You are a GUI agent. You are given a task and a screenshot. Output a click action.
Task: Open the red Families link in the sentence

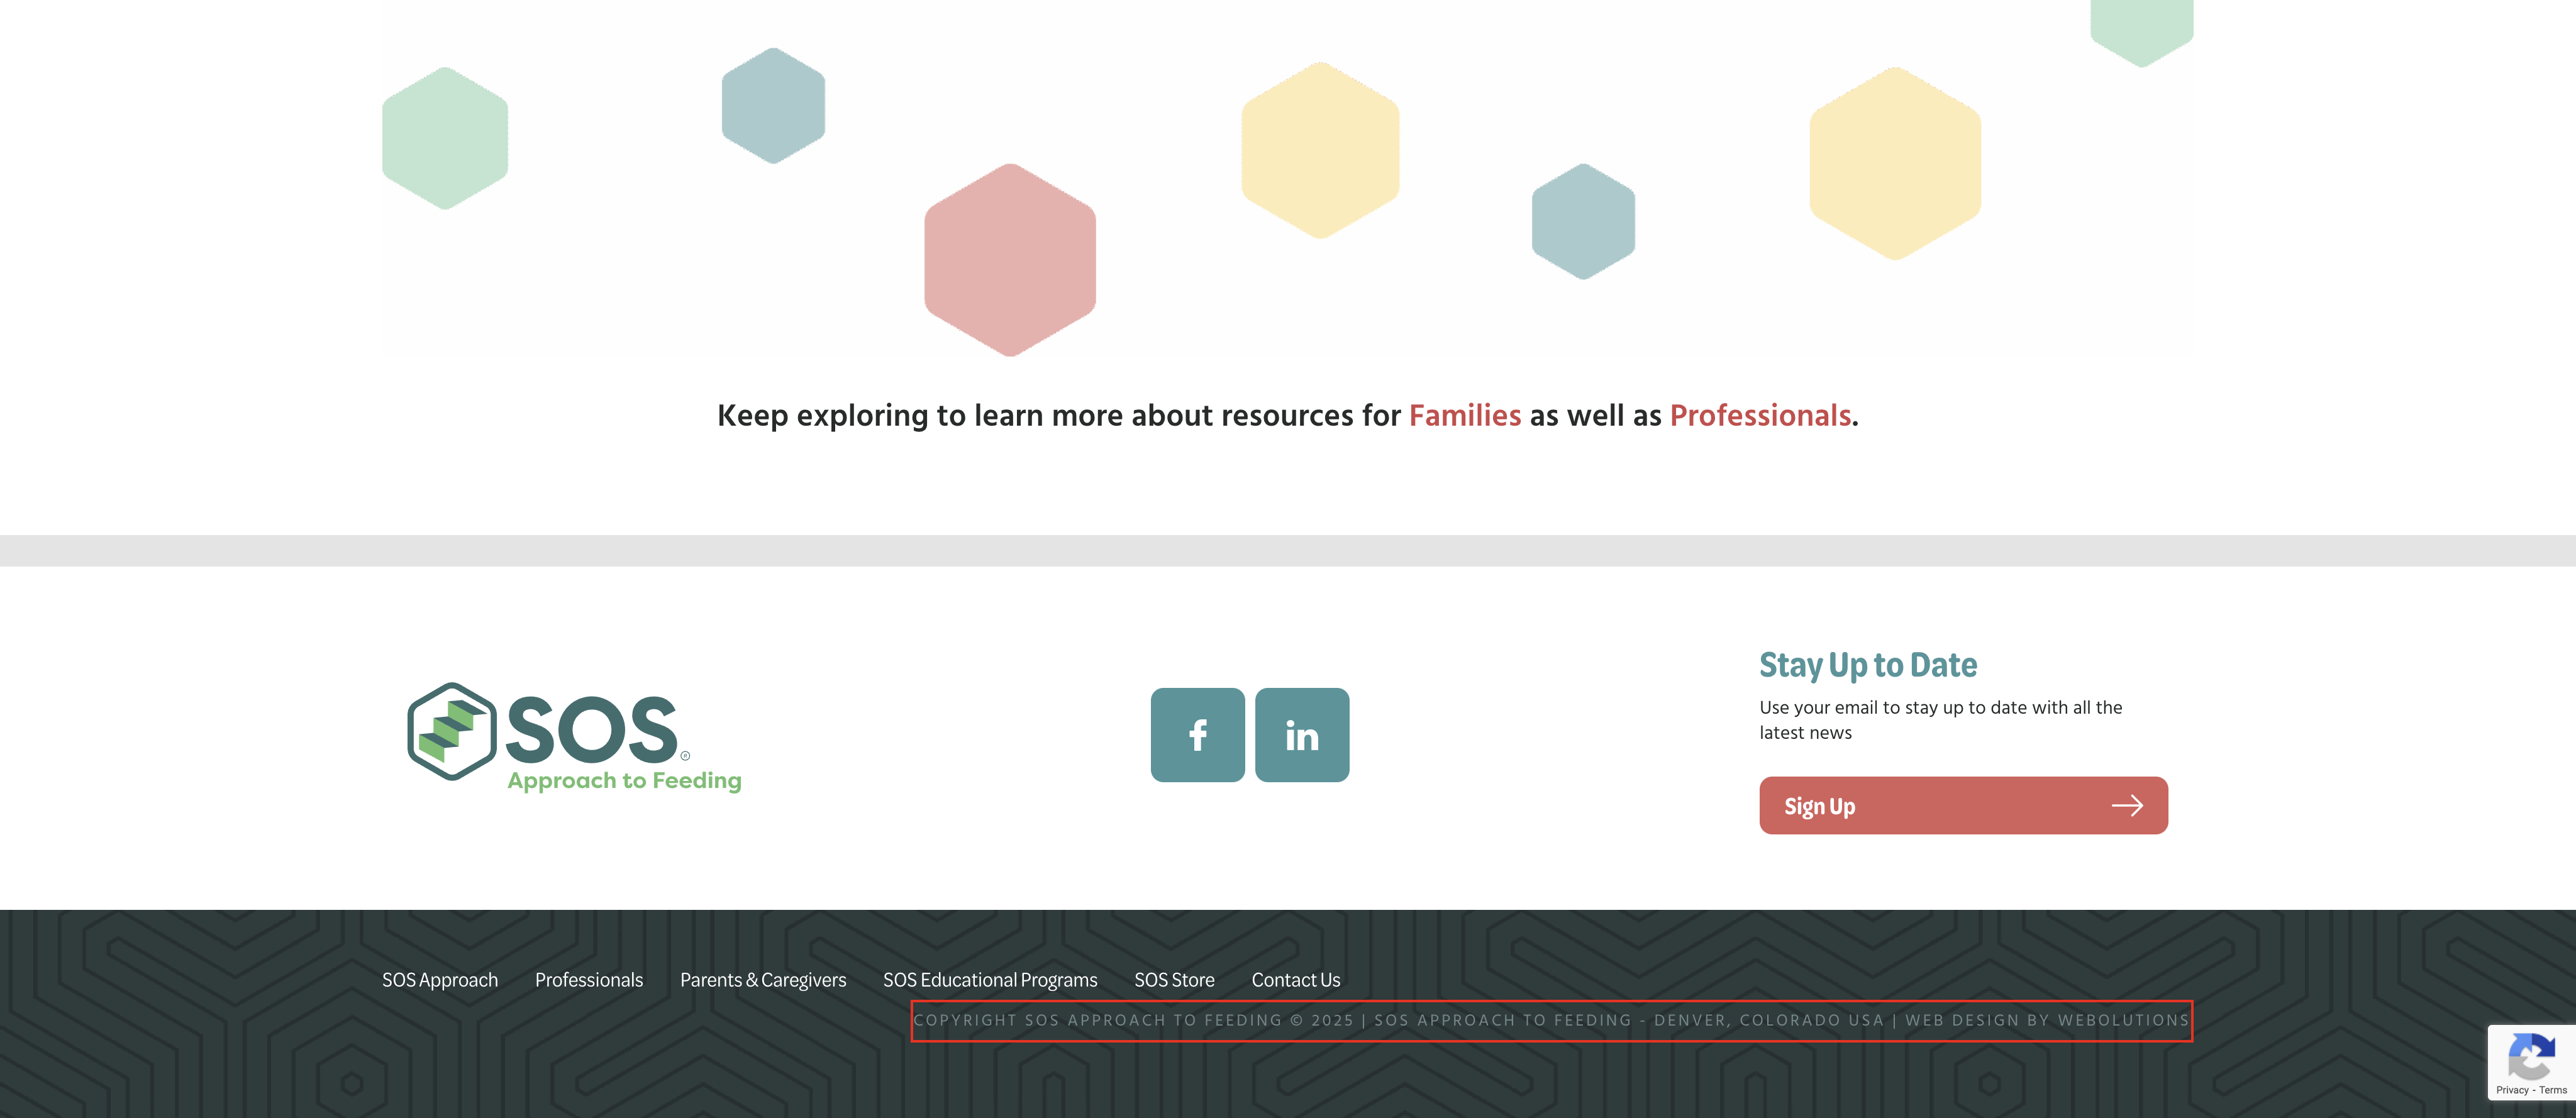(x=1464, y=416)
